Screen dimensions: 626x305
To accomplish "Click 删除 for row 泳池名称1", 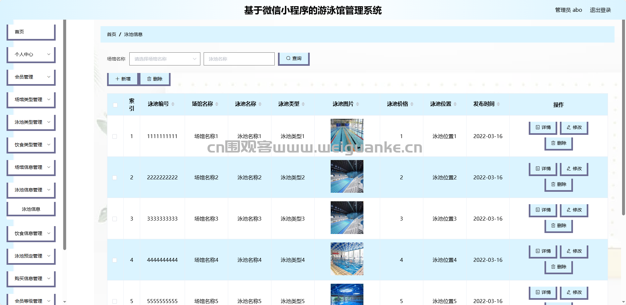I will tap(559, 143).
